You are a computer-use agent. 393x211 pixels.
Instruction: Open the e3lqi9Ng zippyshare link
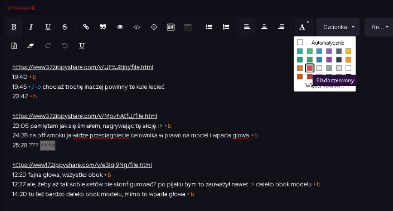[x=82, y=165]
